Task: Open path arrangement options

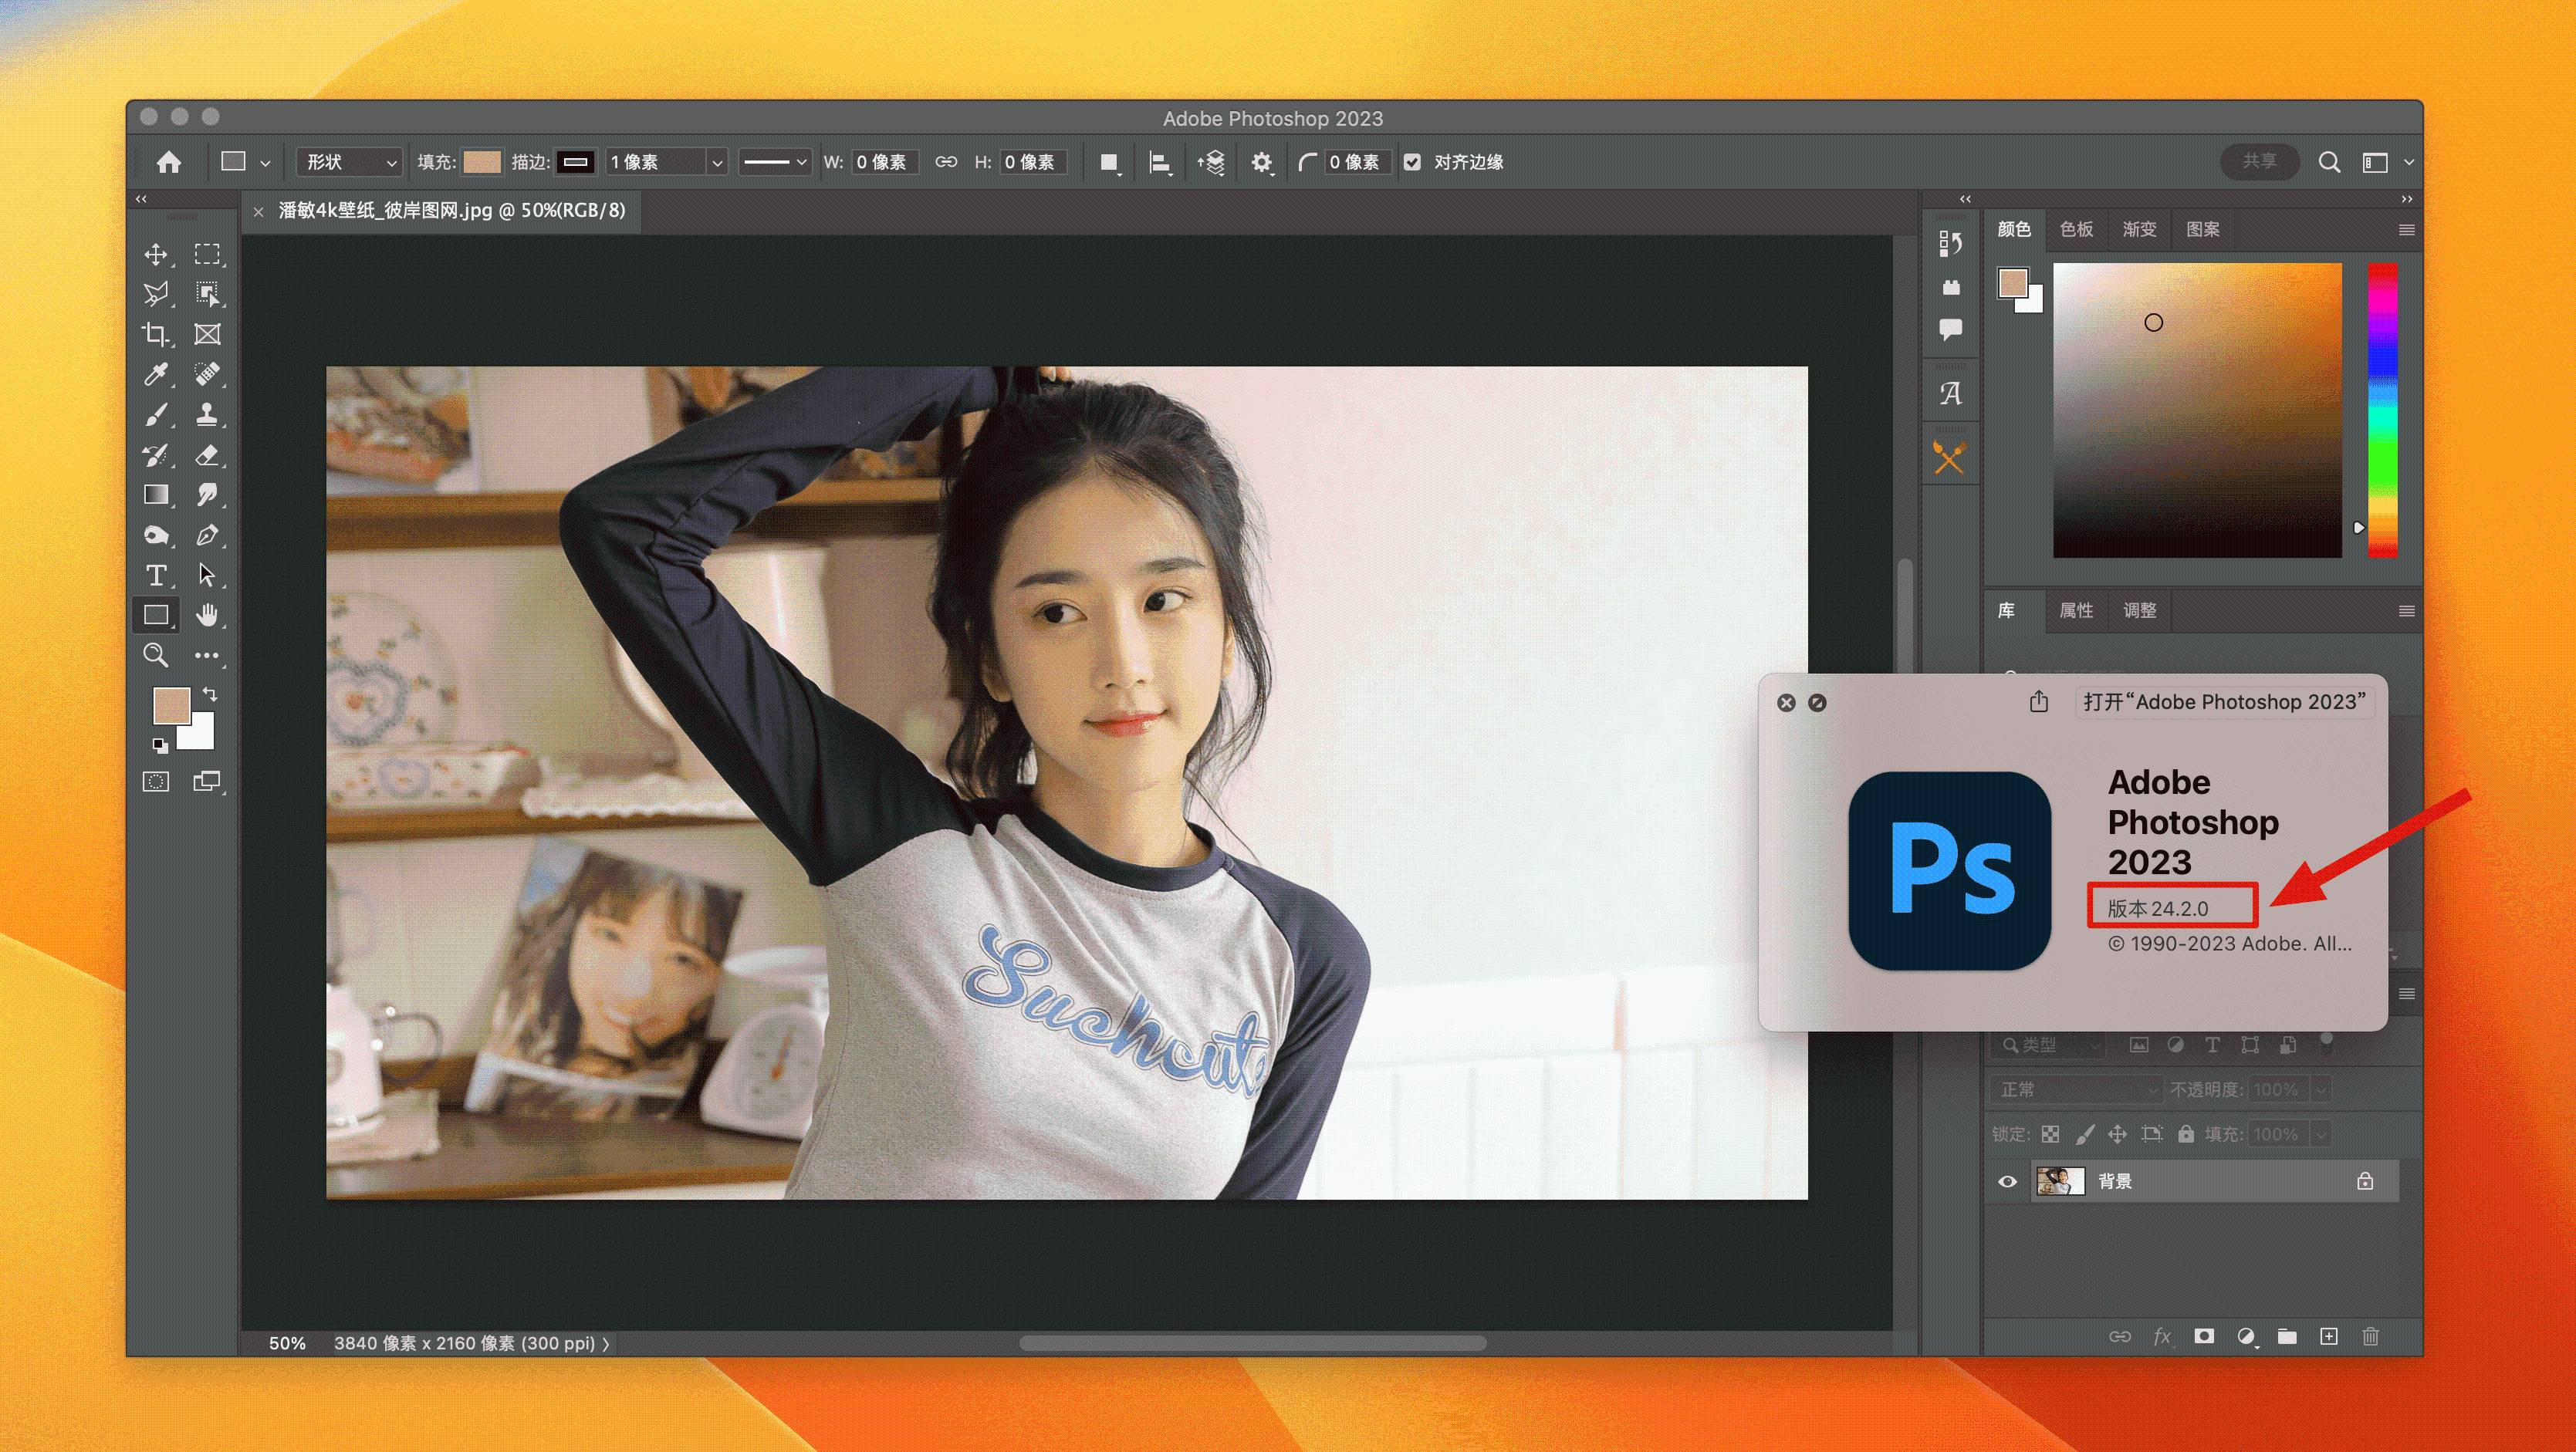Action: [x=1211, y=162]
